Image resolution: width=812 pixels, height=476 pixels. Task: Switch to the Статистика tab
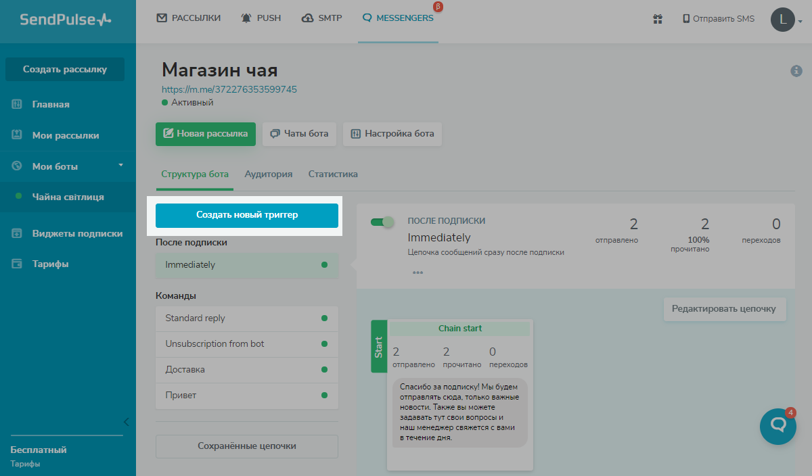[x=333, y=174]
